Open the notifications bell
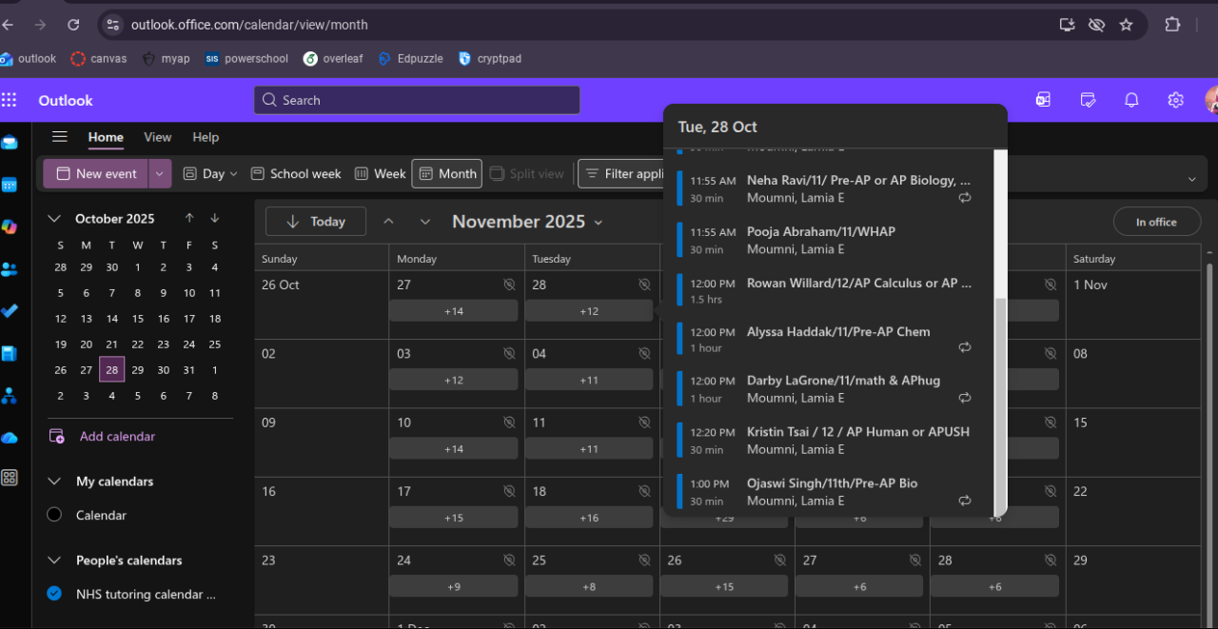1218x629 pixels. [1131, 100]
